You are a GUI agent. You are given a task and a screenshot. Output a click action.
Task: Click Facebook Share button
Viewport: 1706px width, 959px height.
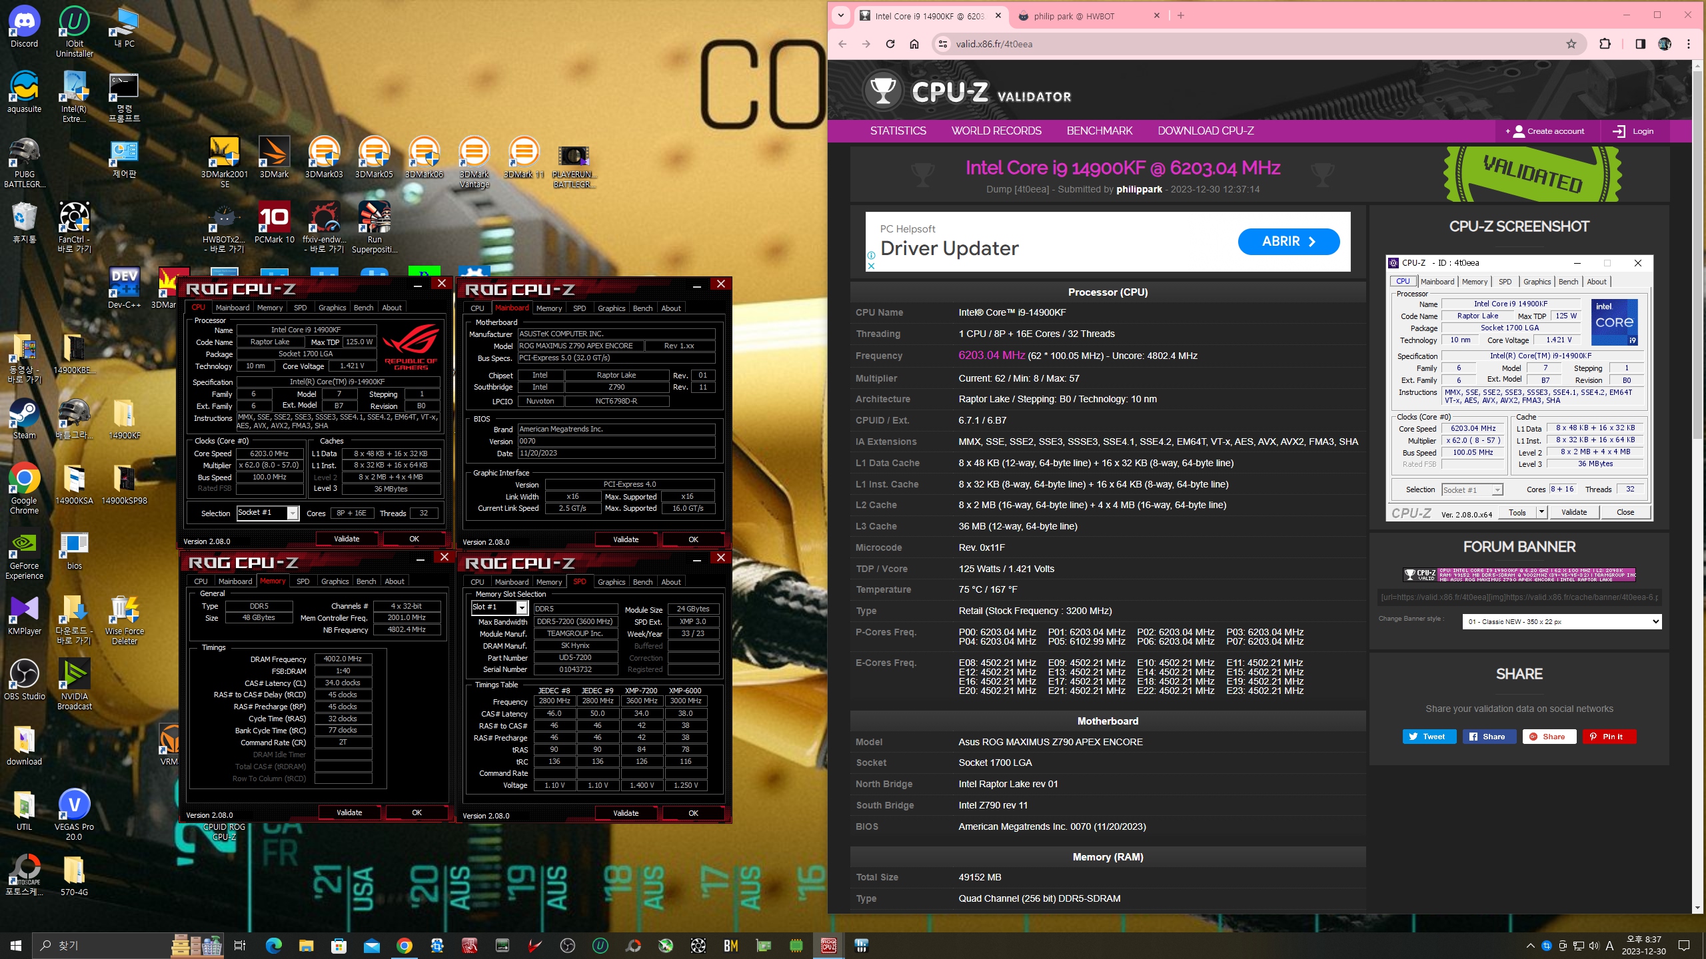1489,737
